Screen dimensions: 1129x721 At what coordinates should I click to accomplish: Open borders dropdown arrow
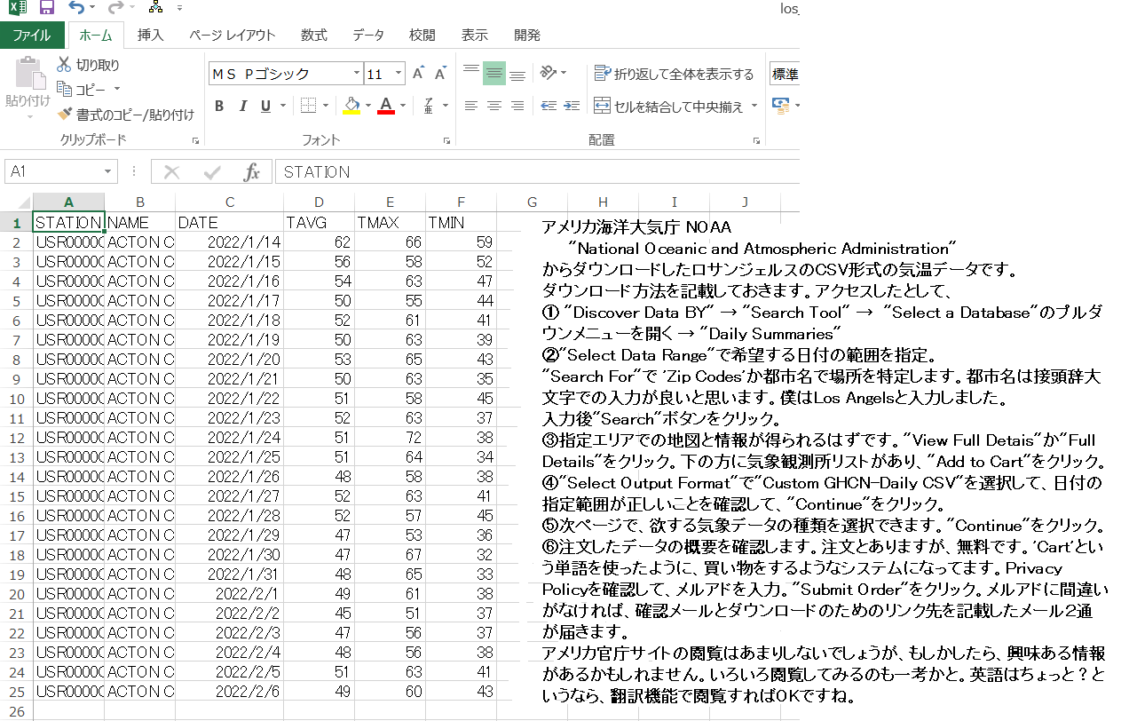[325, 107]
